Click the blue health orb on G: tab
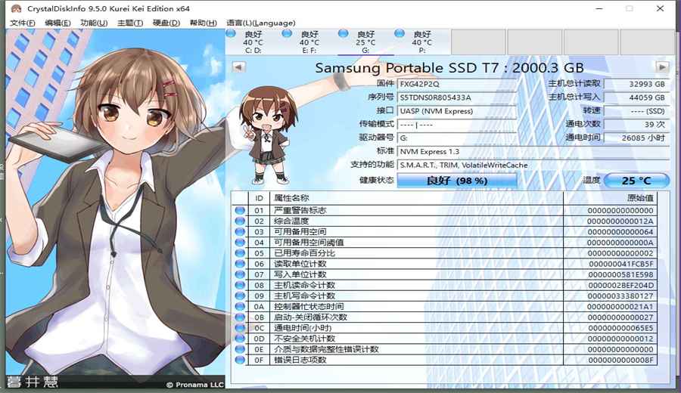The width and height of the screenshot is (681, 393). (x=343, y=33)
